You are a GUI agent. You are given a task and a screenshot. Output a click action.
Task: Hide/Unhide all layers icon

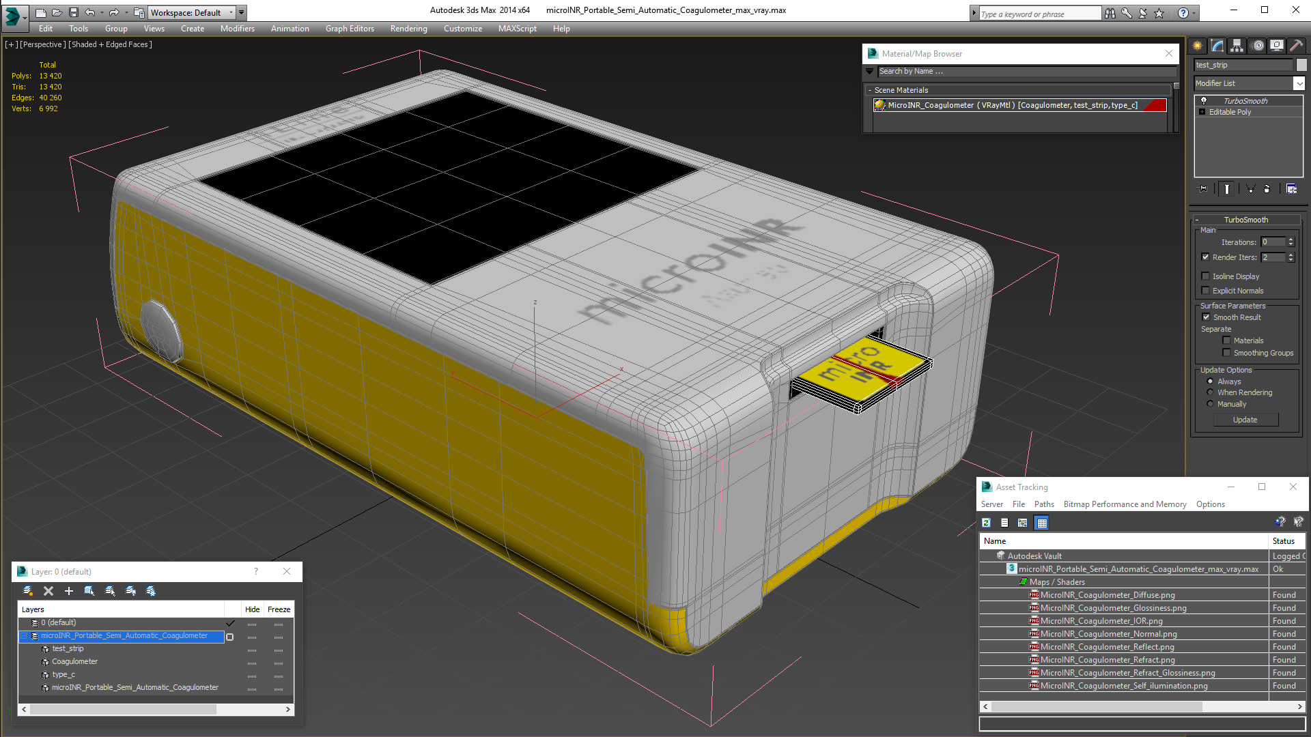[130, 591]
